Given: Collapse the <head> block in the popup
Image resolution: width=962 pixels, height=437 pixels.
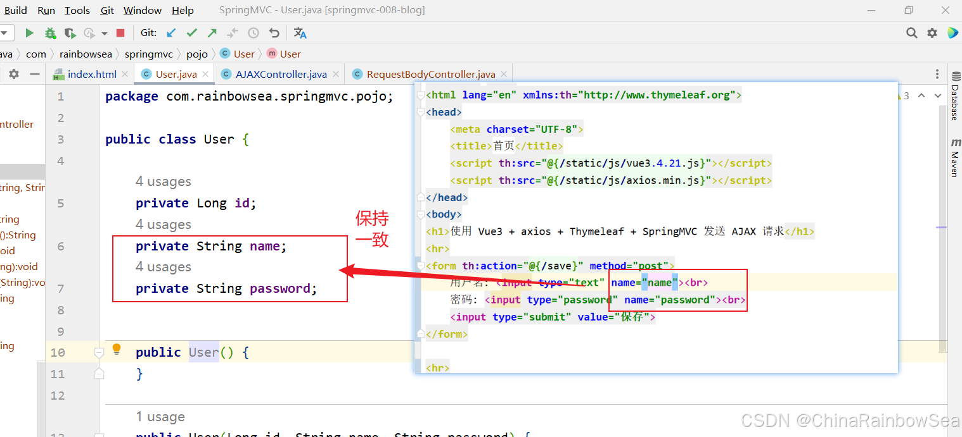Looking at the screenshot, I should pos(421,113).
